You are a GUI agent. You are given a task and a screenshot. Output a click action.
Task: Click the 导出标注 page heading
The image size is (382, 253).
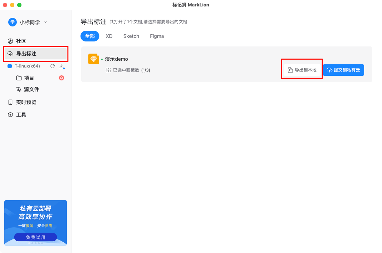tap(94, 22)
